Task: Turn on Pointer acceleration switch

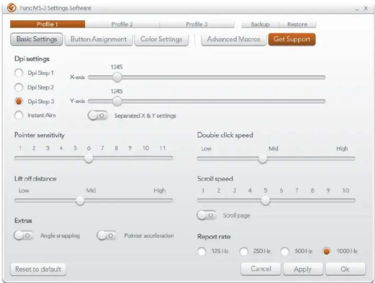Action: click(x=107, y=236)
